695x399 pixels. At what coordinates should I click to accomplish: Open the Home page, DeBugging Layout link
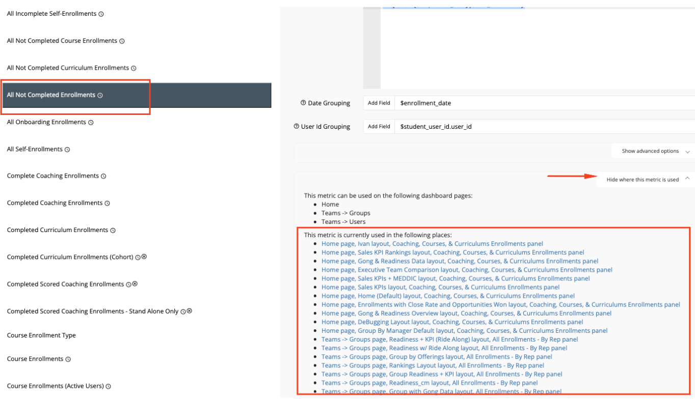[452, 322]
